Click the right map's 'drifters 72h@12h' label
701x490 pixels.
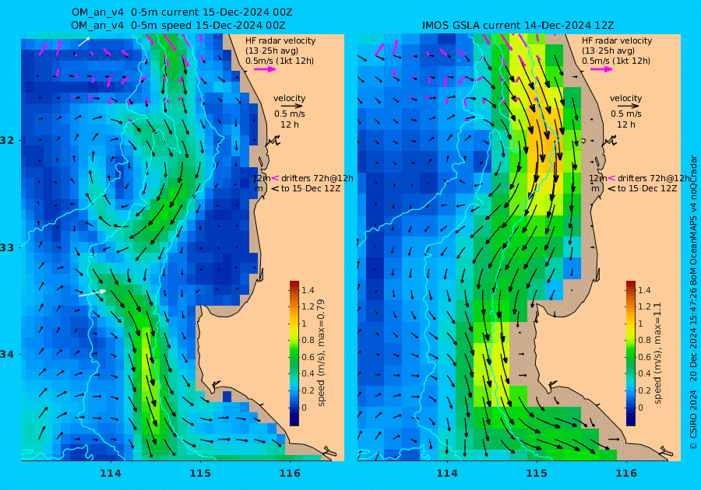(x=653, y=178)
